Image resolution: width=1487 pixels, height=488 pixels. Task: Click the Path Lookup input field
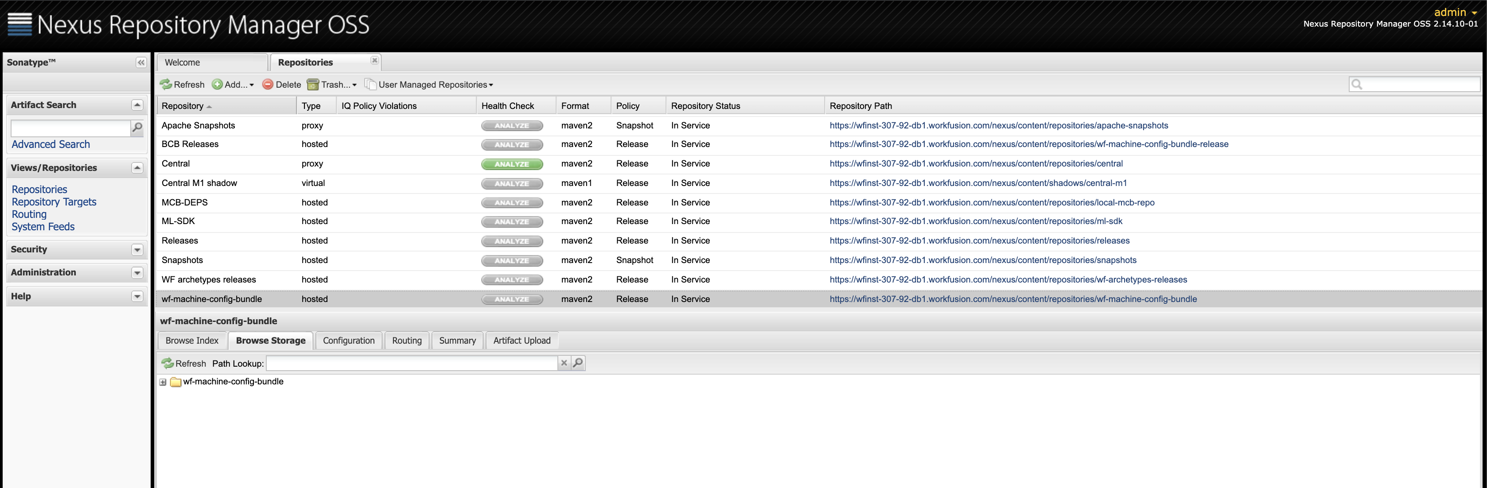pos(412,363)
